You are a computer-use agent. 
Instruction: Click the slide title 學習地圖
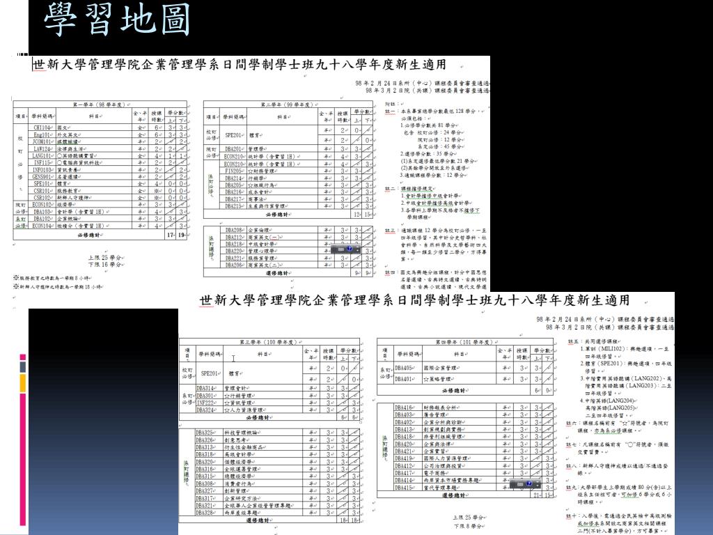[117, 20]
